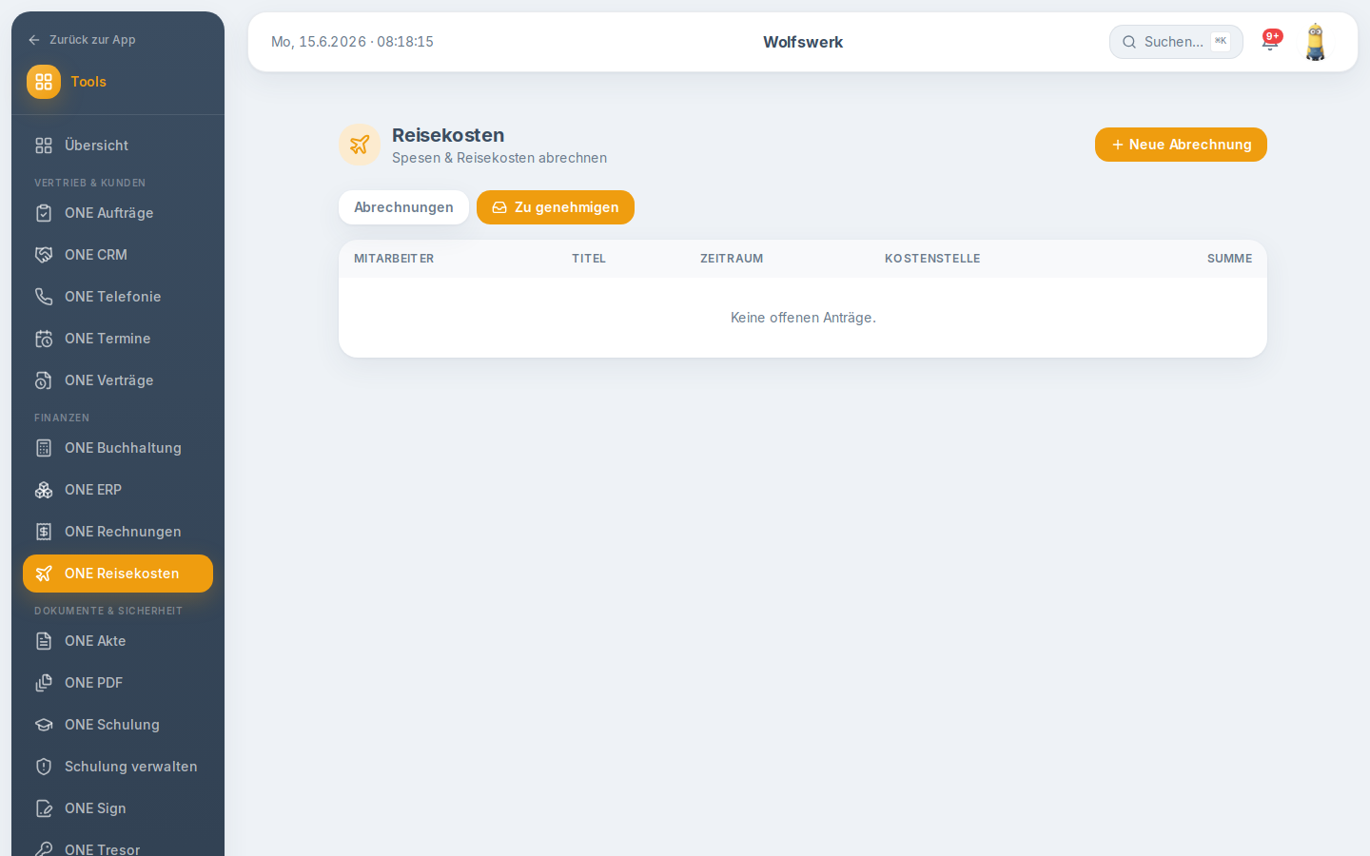Image resolution: width=1370 pixels, height=856 pixels.
Task: Click the ONE ERP cubes icon
Action: (x=44, y=490)
